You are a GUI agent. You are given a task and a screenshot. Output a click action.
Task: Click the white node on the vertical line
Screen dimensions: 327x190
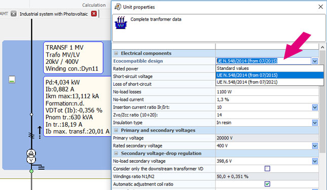pyautogui.click(x=31, y=115)
